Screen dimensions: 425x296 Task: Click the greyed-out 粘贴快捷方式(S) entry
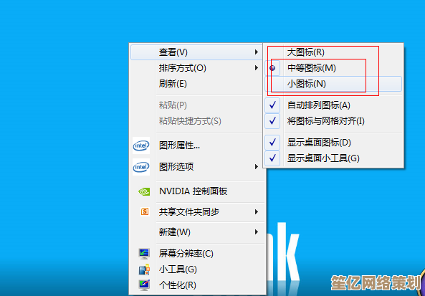point(196,120)
